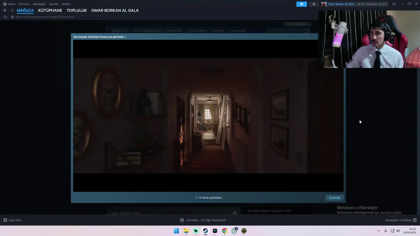Open the Arkadaşlar menu
This screenshot has width=420, height=236.
point(39,4)
